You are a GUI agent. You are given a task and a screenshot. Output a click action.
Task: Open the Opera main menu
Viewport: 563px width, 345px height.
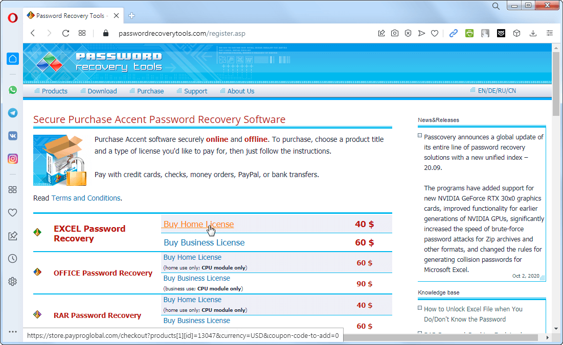pyautogui.click(x=13, y=17)
